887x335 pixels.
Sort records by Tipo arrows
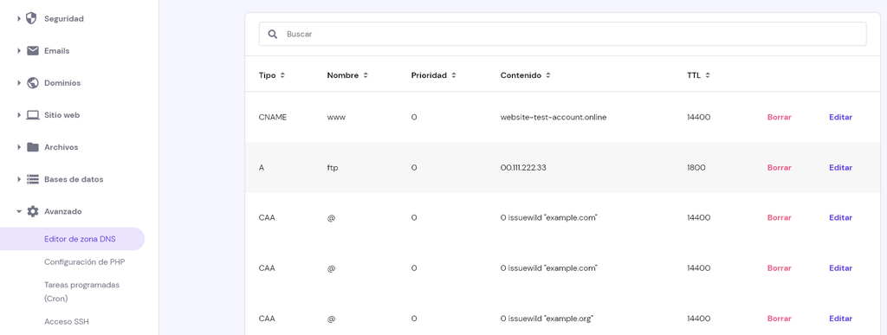tap(282, 75)
